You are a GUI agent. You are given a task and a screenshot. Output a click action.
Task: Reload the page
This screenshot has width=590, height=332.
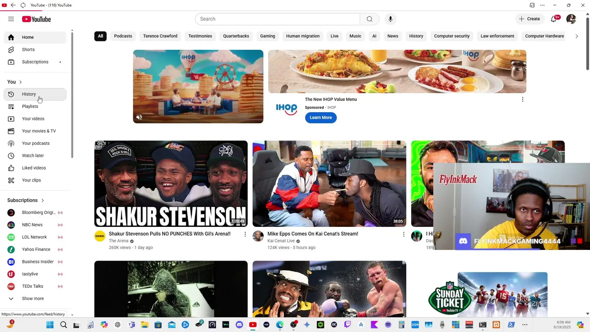point(23,5)
